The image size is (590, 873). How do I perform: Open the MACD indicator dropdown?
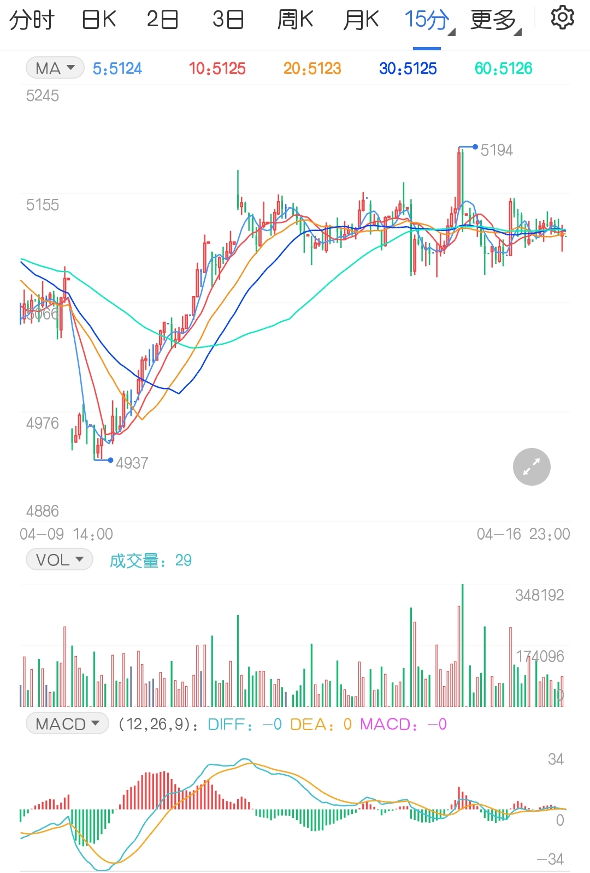[x=67, y=724]
